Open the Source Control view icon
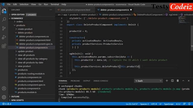The width and height of the screenshot is (193, 108). tap(4, 28)
